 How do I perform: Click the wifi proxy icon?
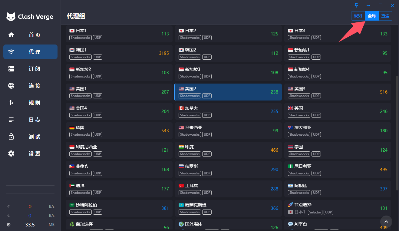click(x=11, y=52)
